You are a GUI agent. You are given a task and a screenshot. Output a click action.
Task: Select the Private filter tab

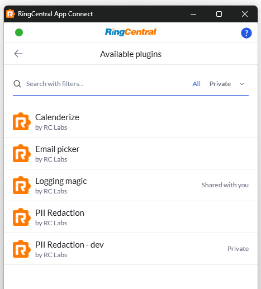tap(220, 84)
